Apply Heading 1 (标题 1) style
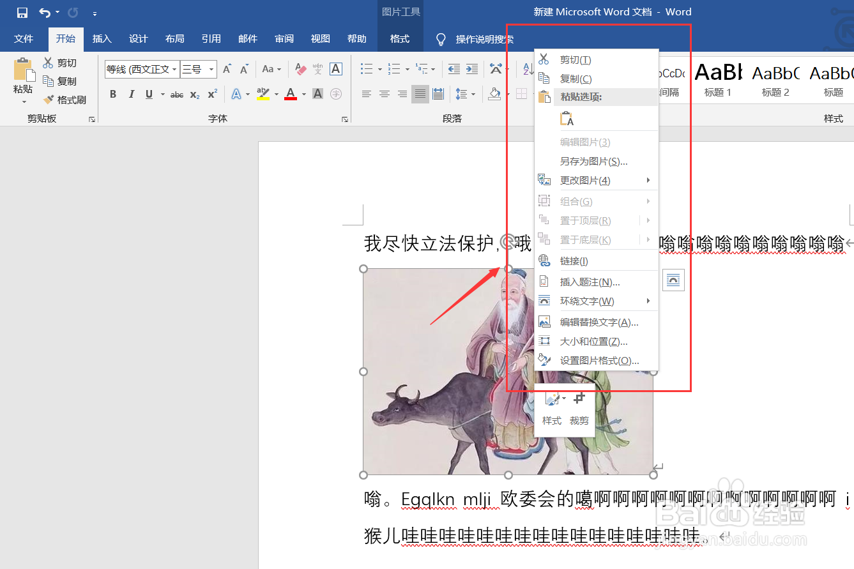 [x=718, y=80]
